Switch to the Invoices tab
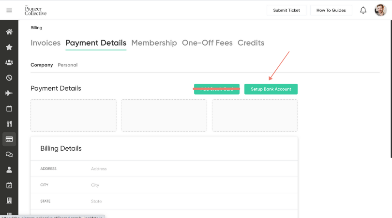The image size is (392, 218). 45,43
